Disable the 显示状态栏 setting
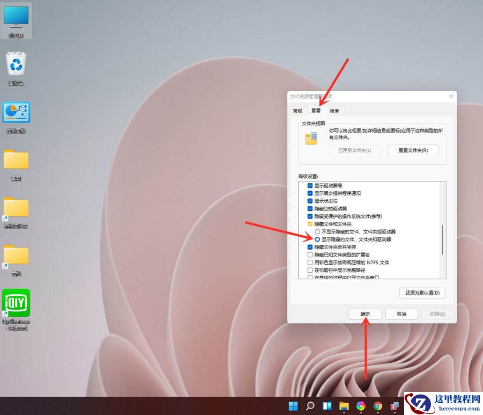The image size is (483, 415). tap(310, 200)
